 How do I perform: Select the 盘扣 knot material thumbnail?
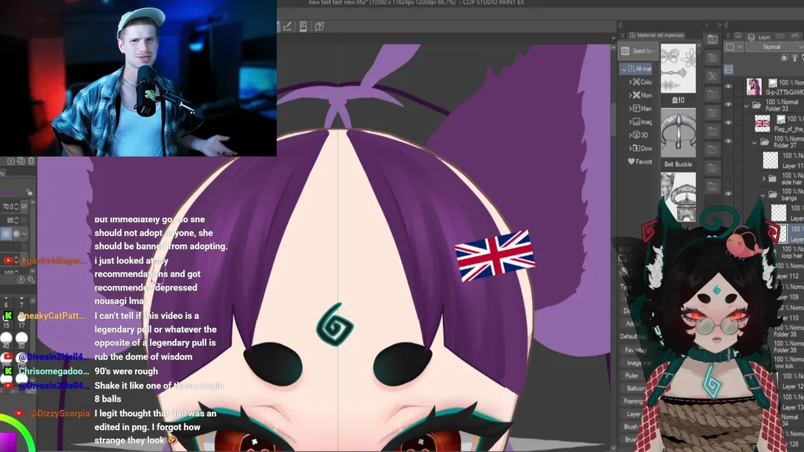678,69
